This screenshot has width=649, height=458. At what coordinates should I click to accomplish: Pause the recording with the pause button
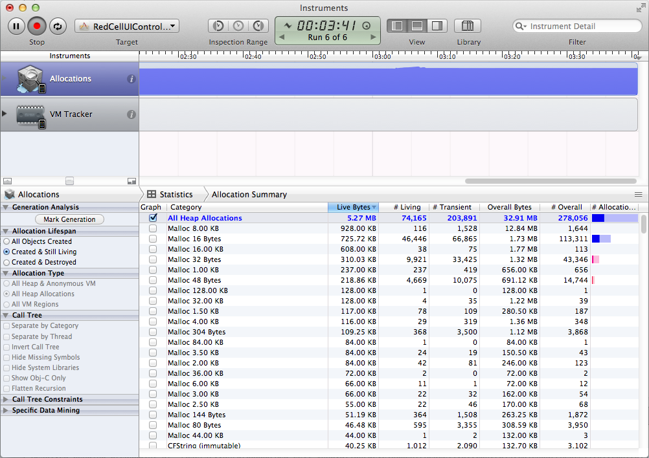point(16,27)
